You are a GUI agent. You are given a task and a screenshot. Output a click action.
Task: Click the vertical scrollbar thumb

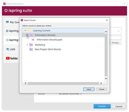pyautogui.click(x=106, y=55)
